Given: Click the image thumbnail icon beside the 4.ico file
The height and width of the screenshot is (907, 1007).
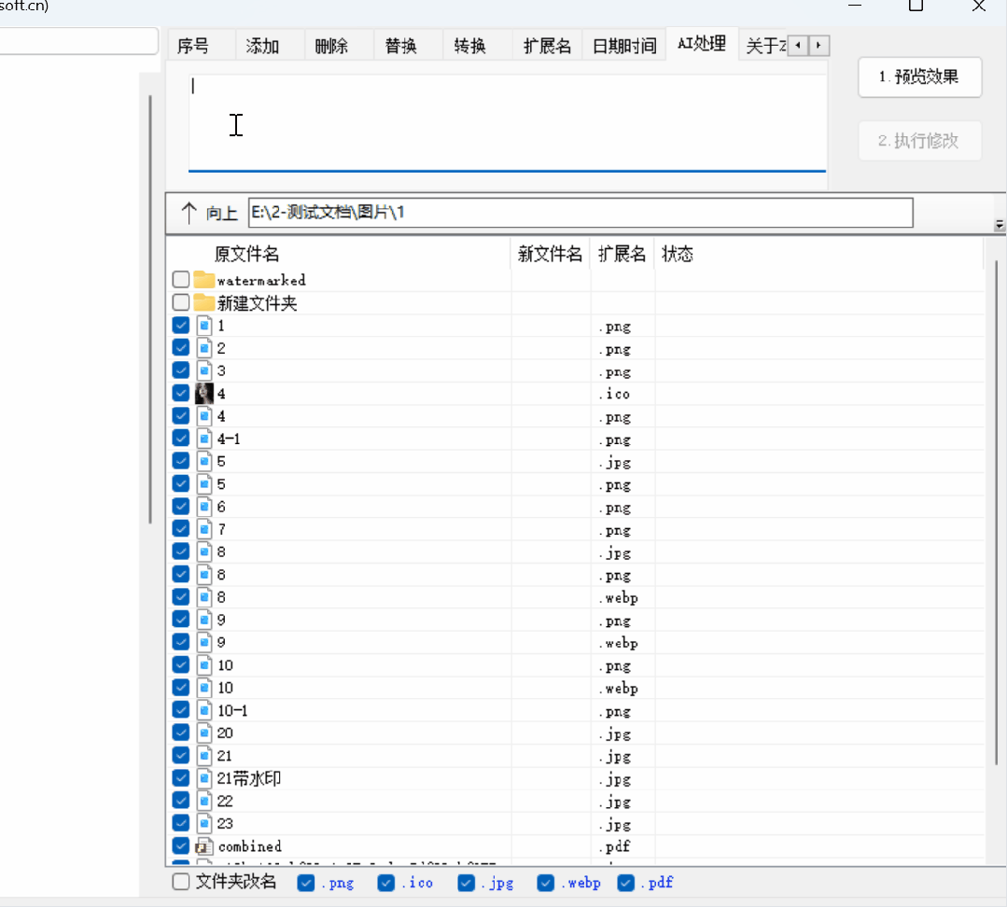Looking at the screenshot, I should point(203,393).
